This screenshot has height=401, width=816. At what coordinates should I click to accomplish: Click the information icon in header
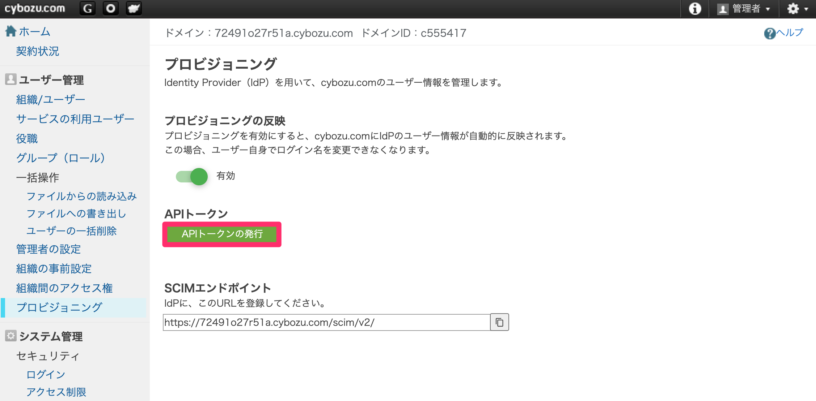(x=694, y=8)
